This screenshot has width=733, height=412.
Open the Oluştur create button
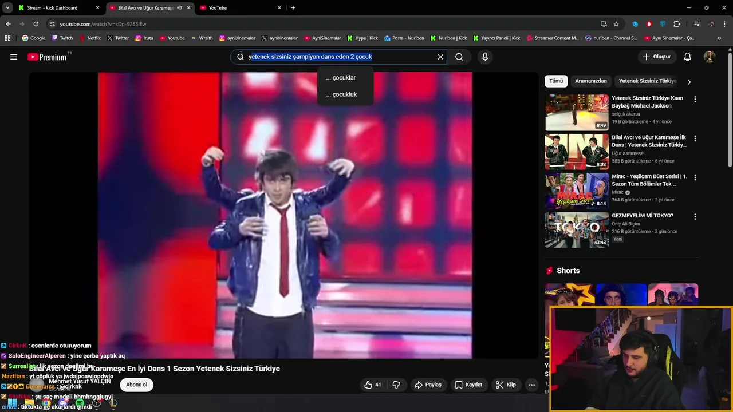656,57
